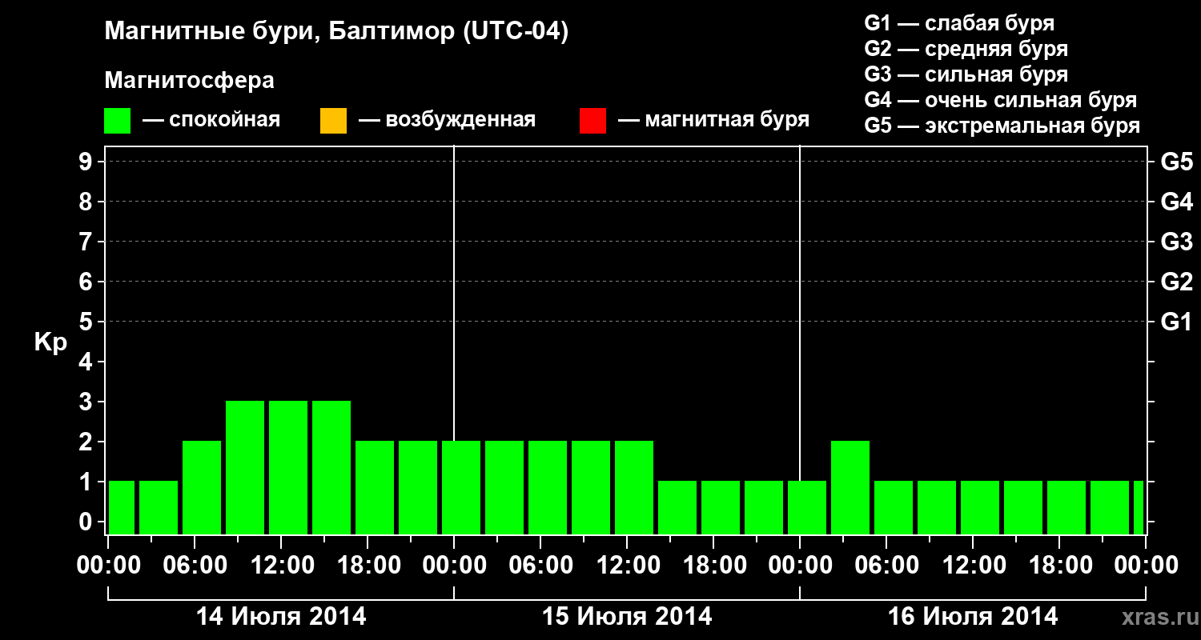Click the Kp 2 bar over 06:00 on 15 Июля
1201x640 pixels.
(x=548, y=487)
